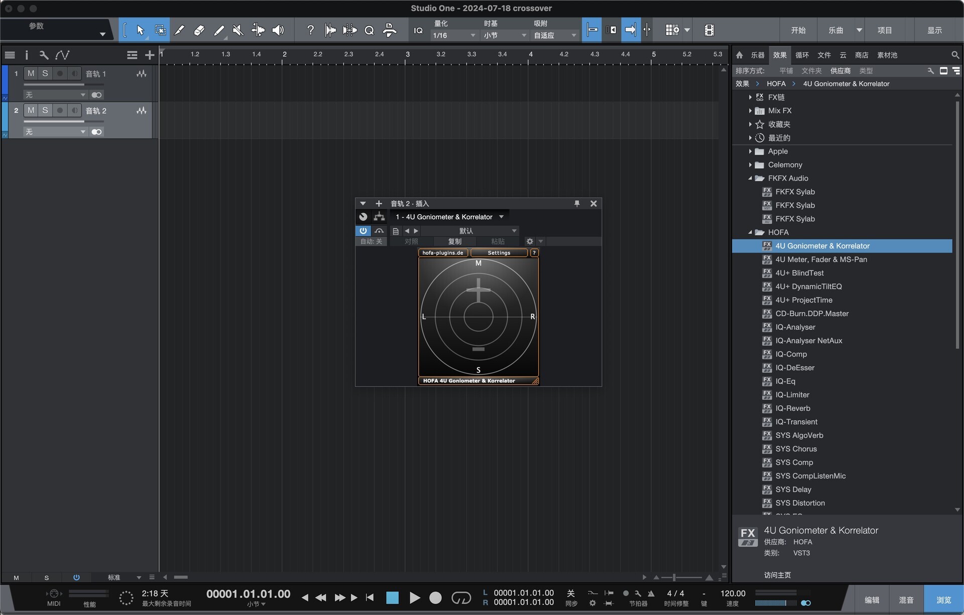Collapse the FKFX Audio folder
The image size is (964, 615).
click(x=750, y=178)
